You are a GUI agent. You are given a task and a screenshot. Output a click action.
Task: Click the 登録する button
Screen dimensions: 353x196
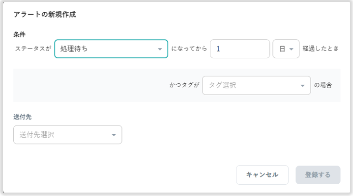pos(318,175)
